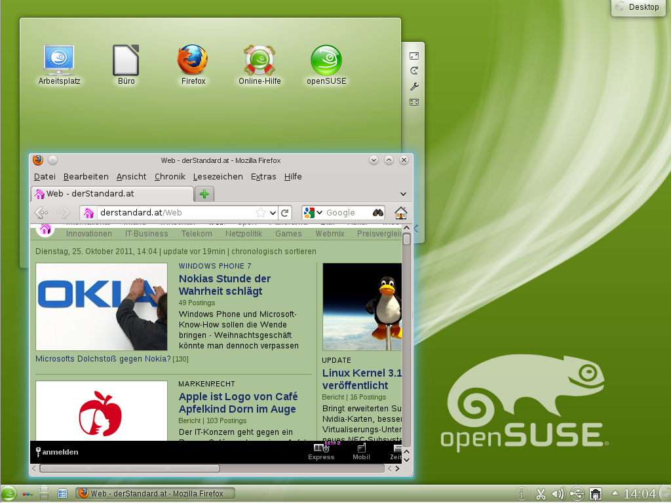Launch Firefox from the folder view
Image resolution: width=671 pixels, height=503 pixels.
coord(193,64)
